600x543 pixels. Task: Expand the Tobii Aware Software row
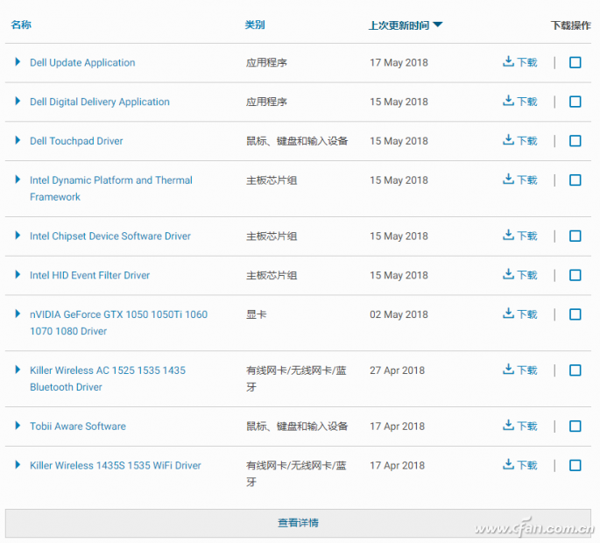pyautogui.click(x=18, y=426)
